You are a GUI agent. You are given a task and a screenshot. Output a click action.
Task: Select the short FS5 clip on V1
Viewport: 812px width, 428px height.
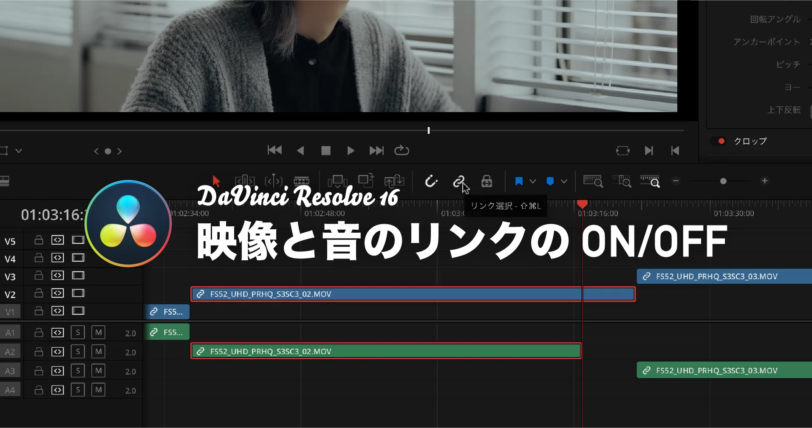pos(167,312)
